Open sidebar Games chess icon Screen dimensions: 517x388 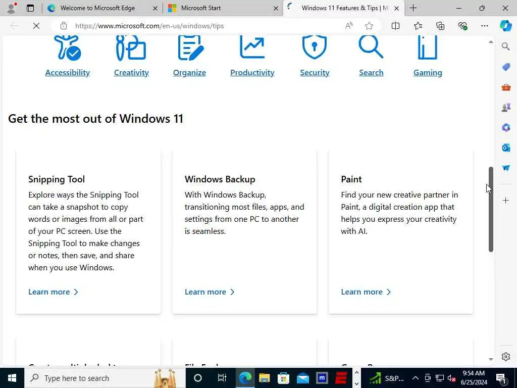506,107
